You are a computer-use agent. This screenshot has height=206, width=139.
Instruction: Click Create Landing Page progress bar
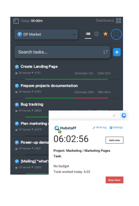pyautogui.click(x=66, y=79)
